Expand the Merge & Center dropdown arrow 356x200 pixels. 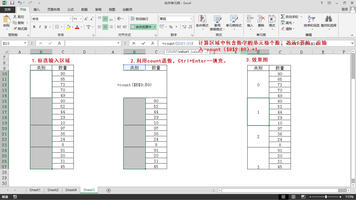click(x=155, y=27)
